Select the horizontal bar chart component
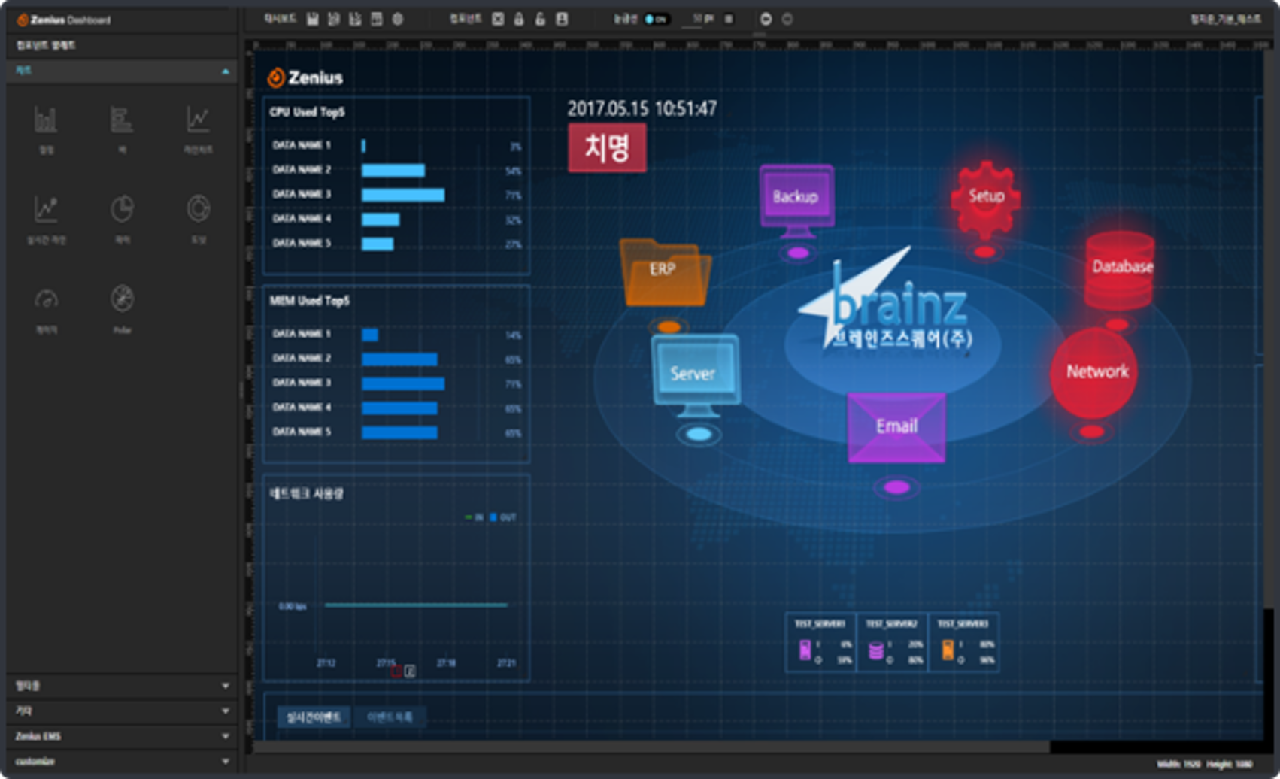This screenshot has width=1280, height=779. pos(122,120)
